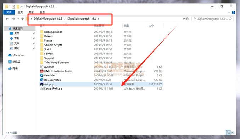Go up one folder level

(22, 19)
